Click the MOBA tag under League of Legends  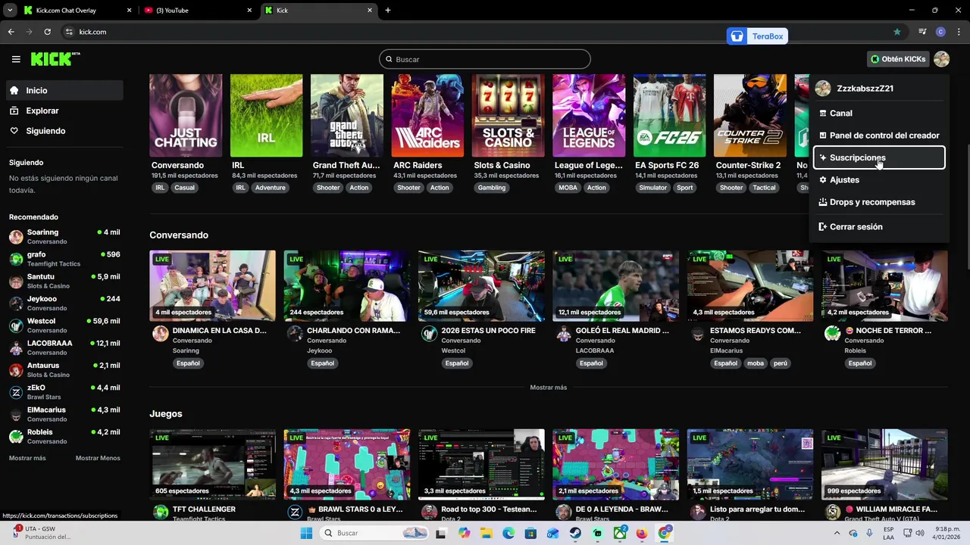tap(568, 188)
